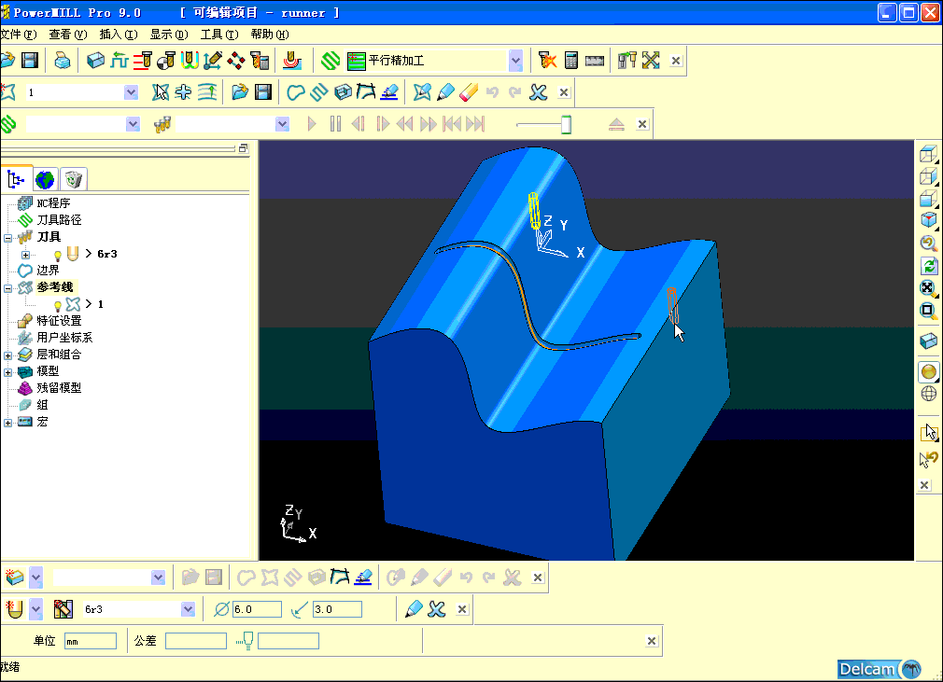
Task: Click the 单位 mm units field
Action: coord(91,641)
